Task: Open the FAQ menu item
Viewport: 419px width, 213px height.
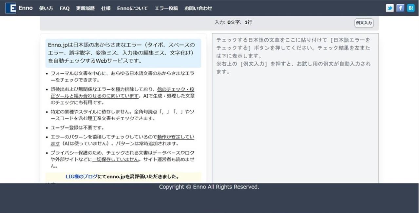Action: (x=65, y=8)
